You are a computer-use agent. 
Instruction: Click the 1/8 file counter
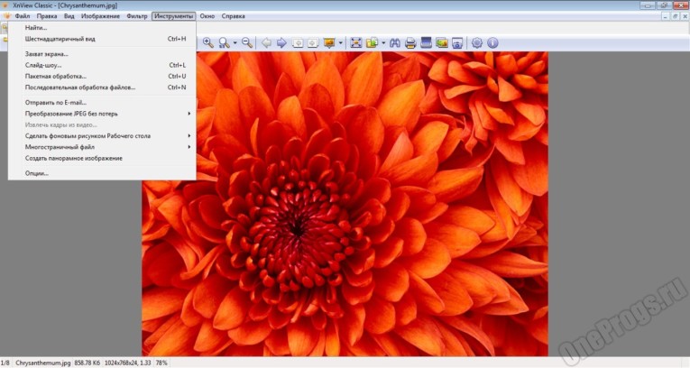(x=5, y=363)
